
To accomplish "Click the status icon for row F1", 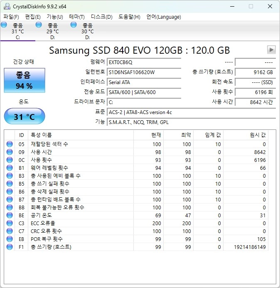I will coord(10,247).
